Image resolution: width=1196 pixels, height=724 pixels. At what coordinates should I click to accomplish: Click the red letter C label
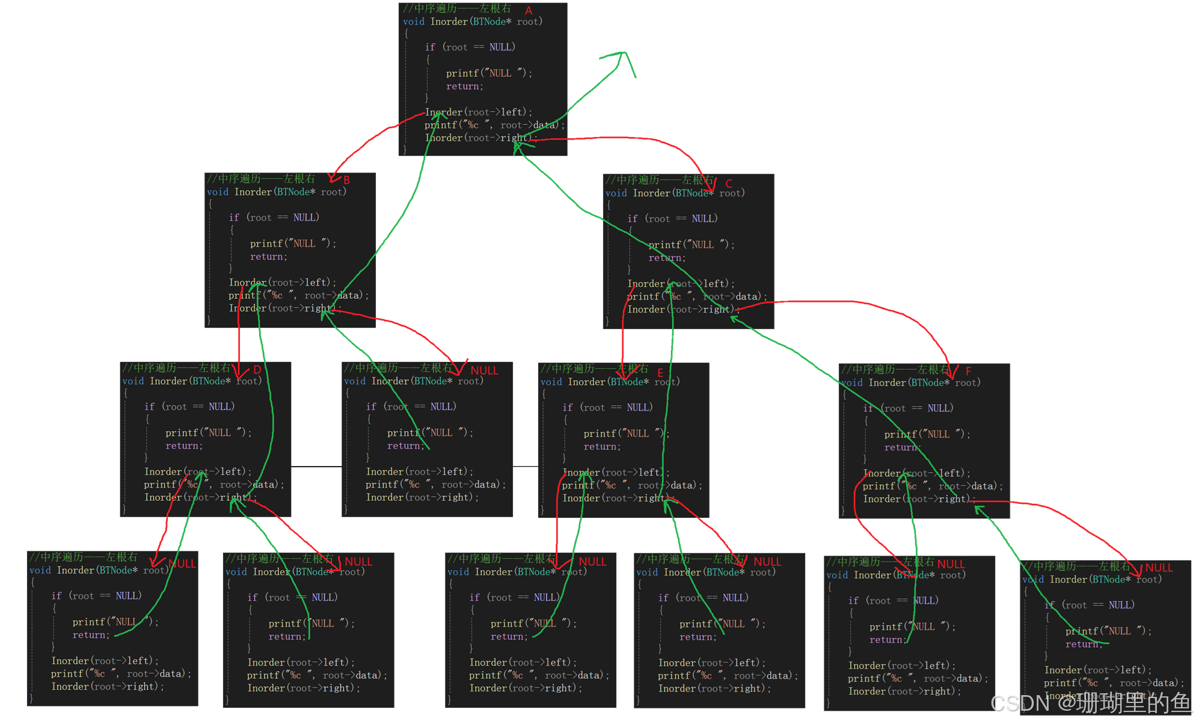(x=729, y=183)
